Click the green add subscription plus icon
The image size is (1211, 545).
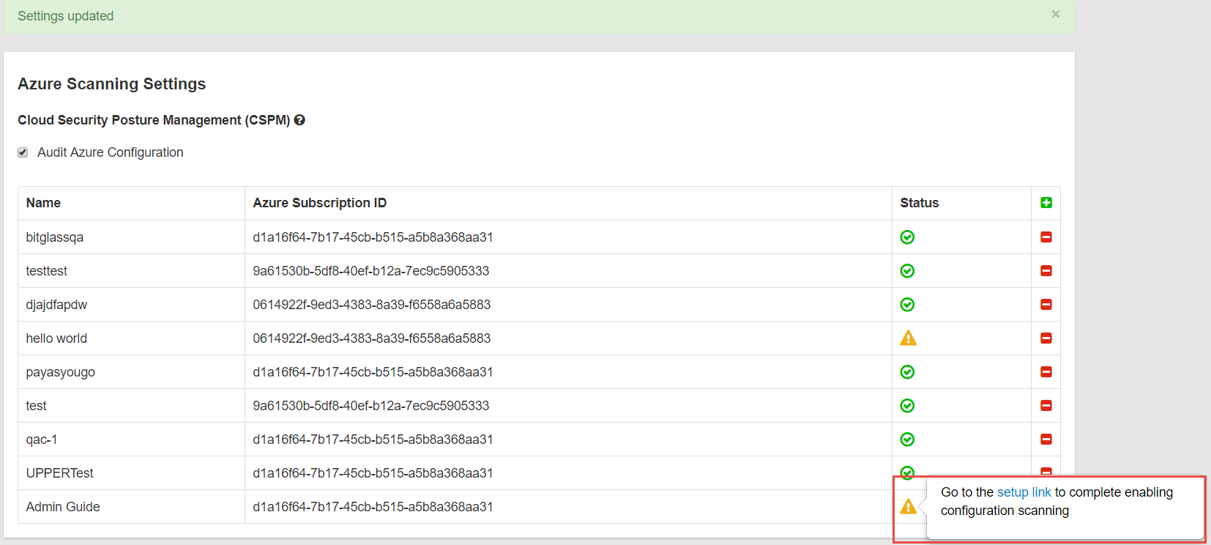pos(1046,203)
